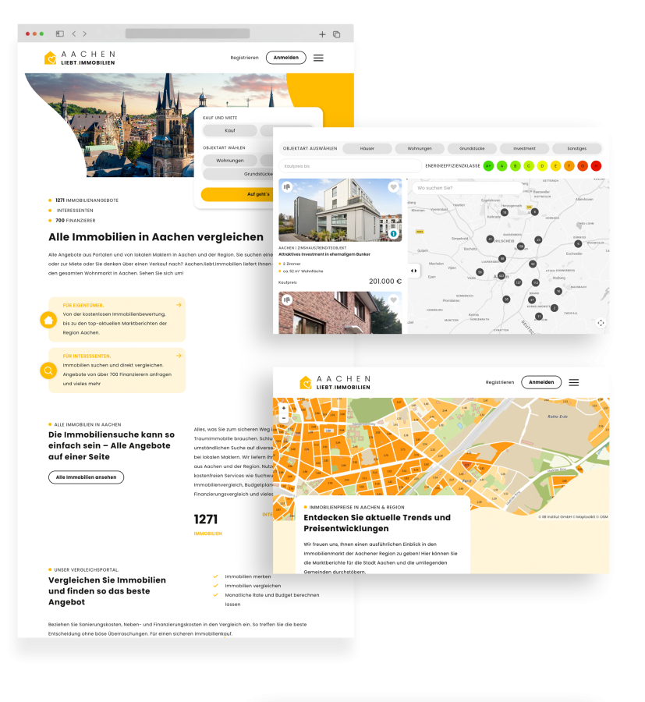Viewport: 645px width, 702px height.
Task: Favorite the Bunker investment listing with heart
Action: point(393,186)
